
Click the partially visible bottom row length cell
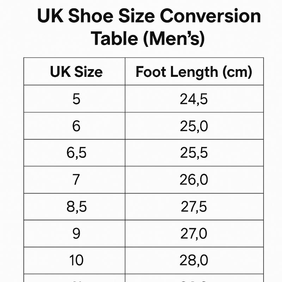coord(194,278)
